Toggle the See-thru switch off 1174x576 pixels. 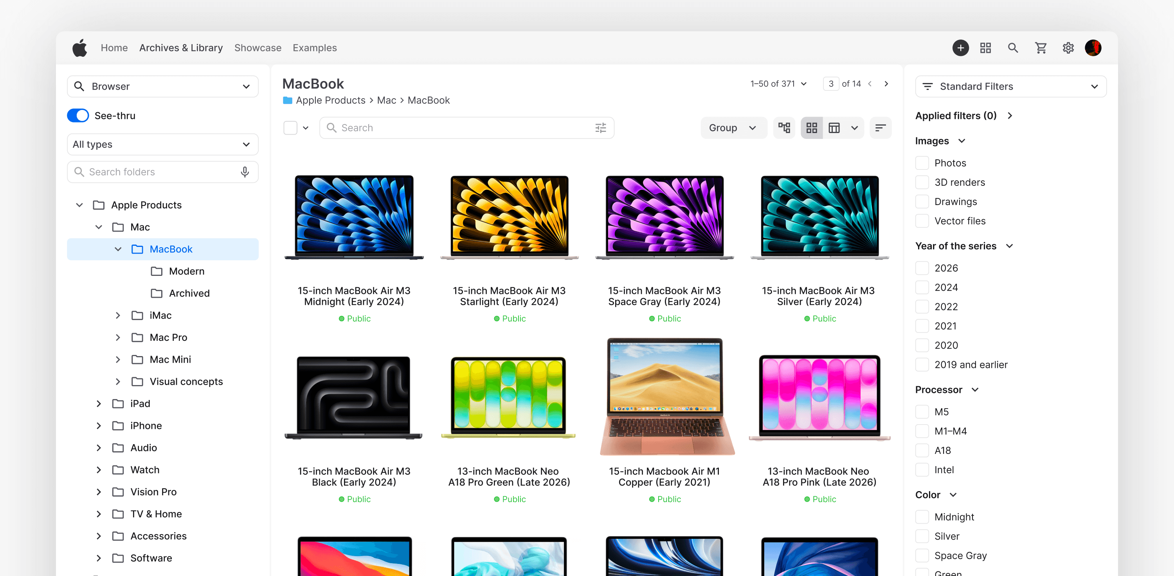click(x=78, y=116)
